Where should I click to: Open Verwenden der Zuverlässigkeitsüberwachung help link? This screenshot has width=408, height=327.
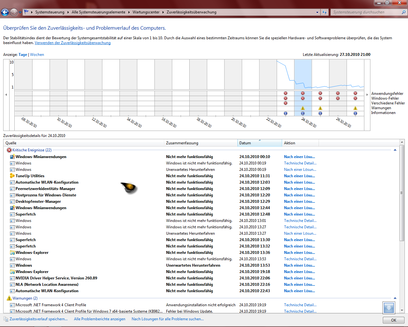73,43
